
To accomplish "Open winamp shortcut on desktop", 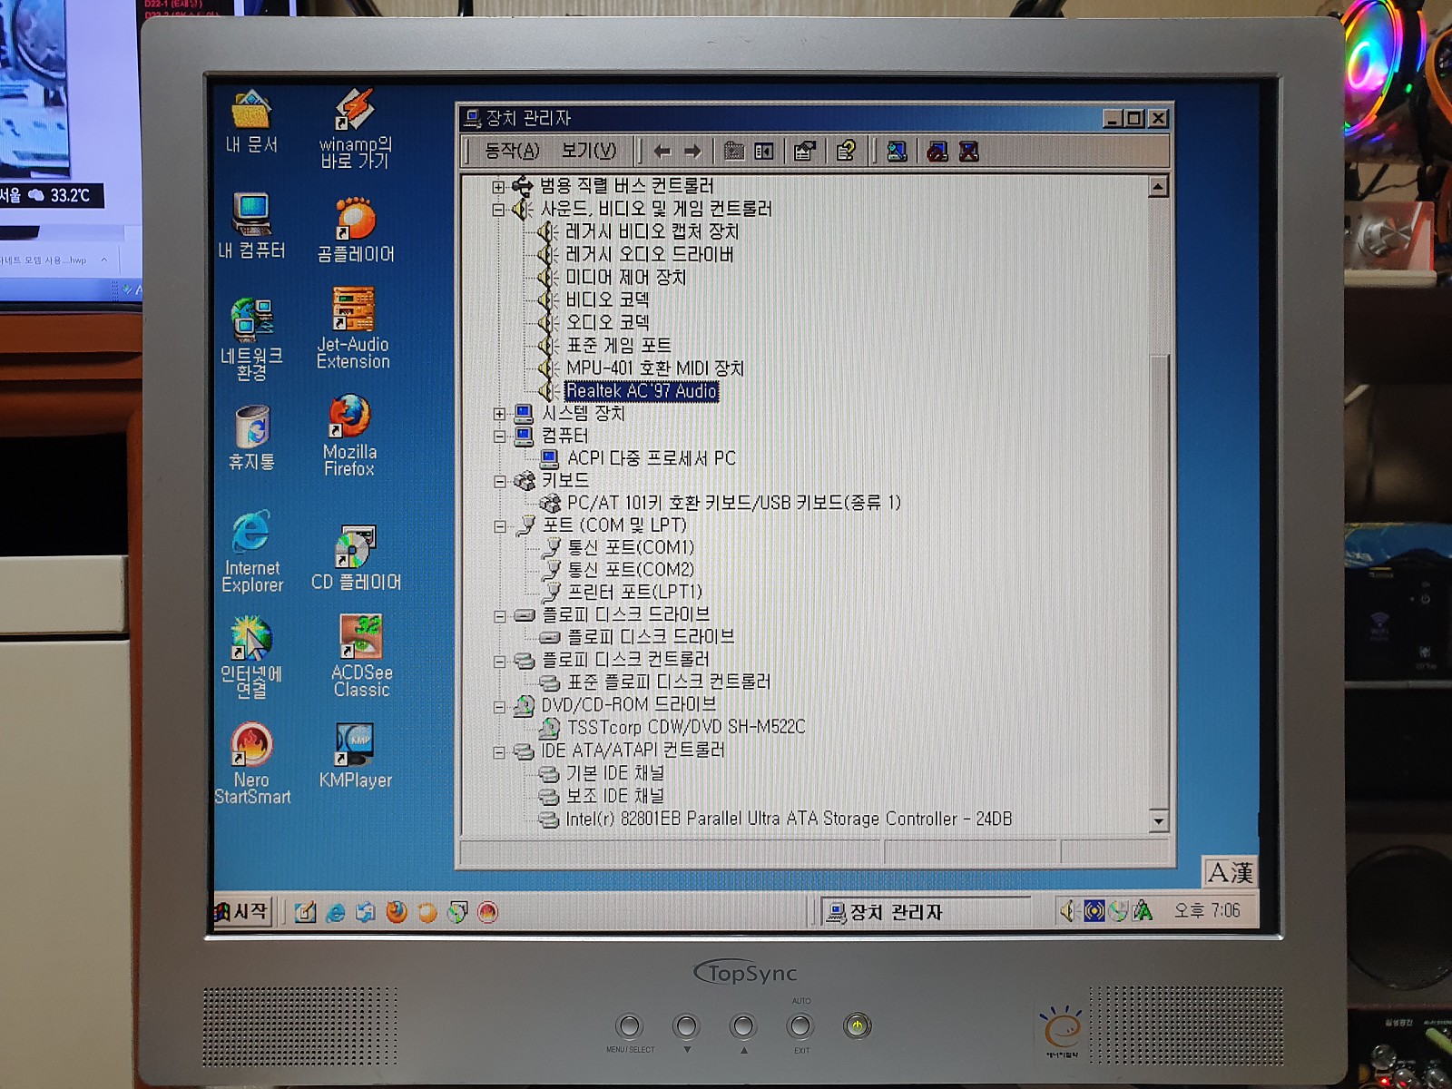I will coord(355,129).
